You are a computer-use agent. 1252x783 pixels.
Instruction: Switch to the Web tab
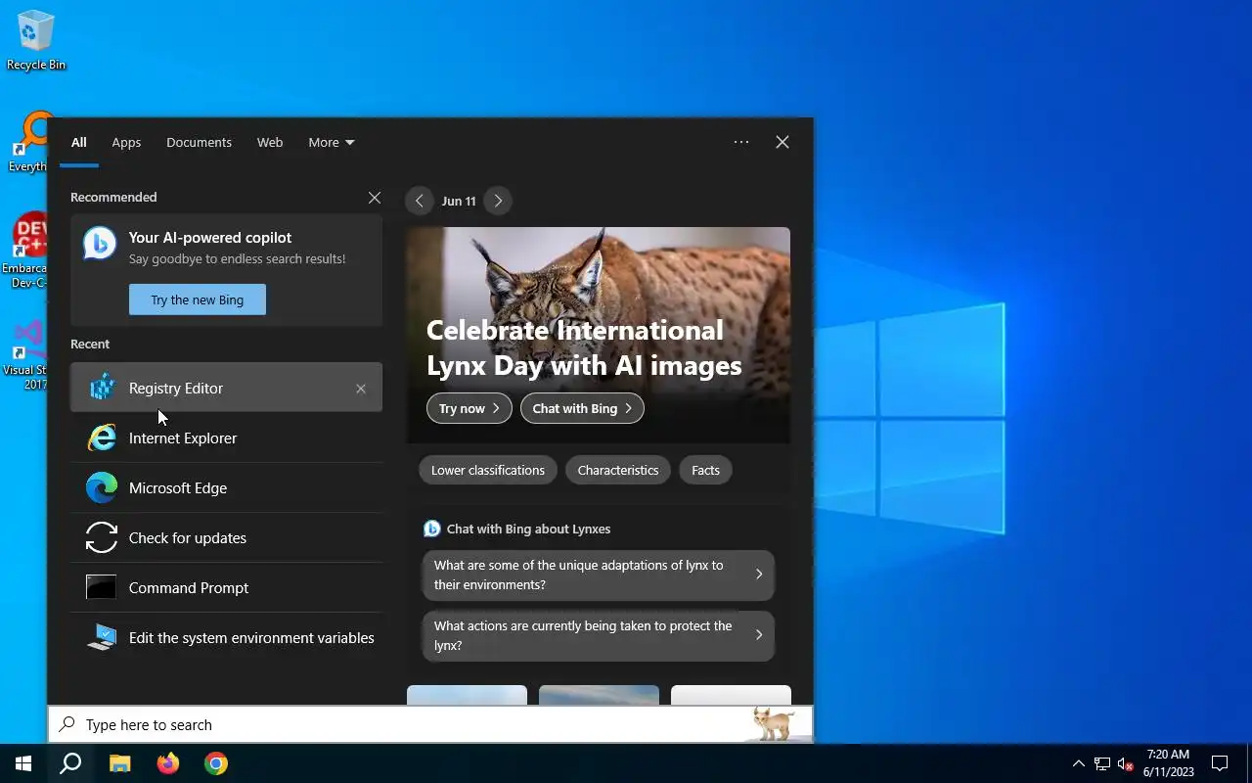(270, 142)
